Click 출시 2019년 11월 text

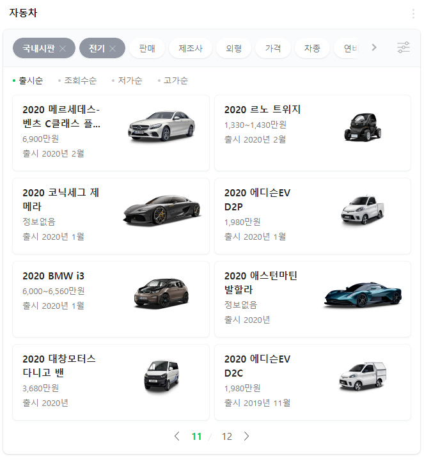pyautogui.click(x=257, y=403)
